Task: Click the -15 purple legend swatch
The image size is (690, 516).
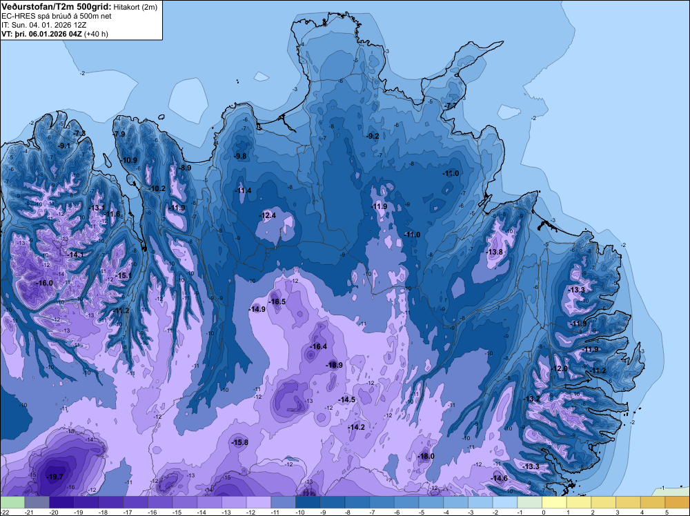Action: pos(185,502)
